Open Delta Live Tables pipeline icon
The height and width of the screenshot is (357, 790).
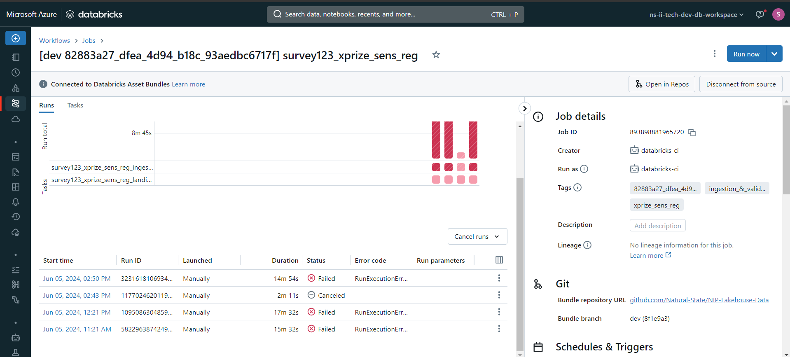click(16, 300)
